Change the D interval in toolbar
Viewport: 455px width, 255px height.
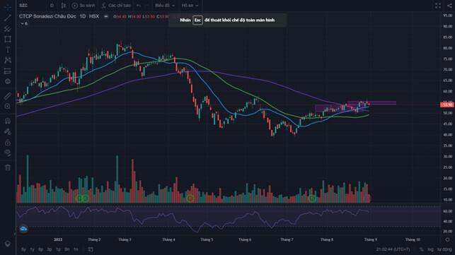(52, 6)
